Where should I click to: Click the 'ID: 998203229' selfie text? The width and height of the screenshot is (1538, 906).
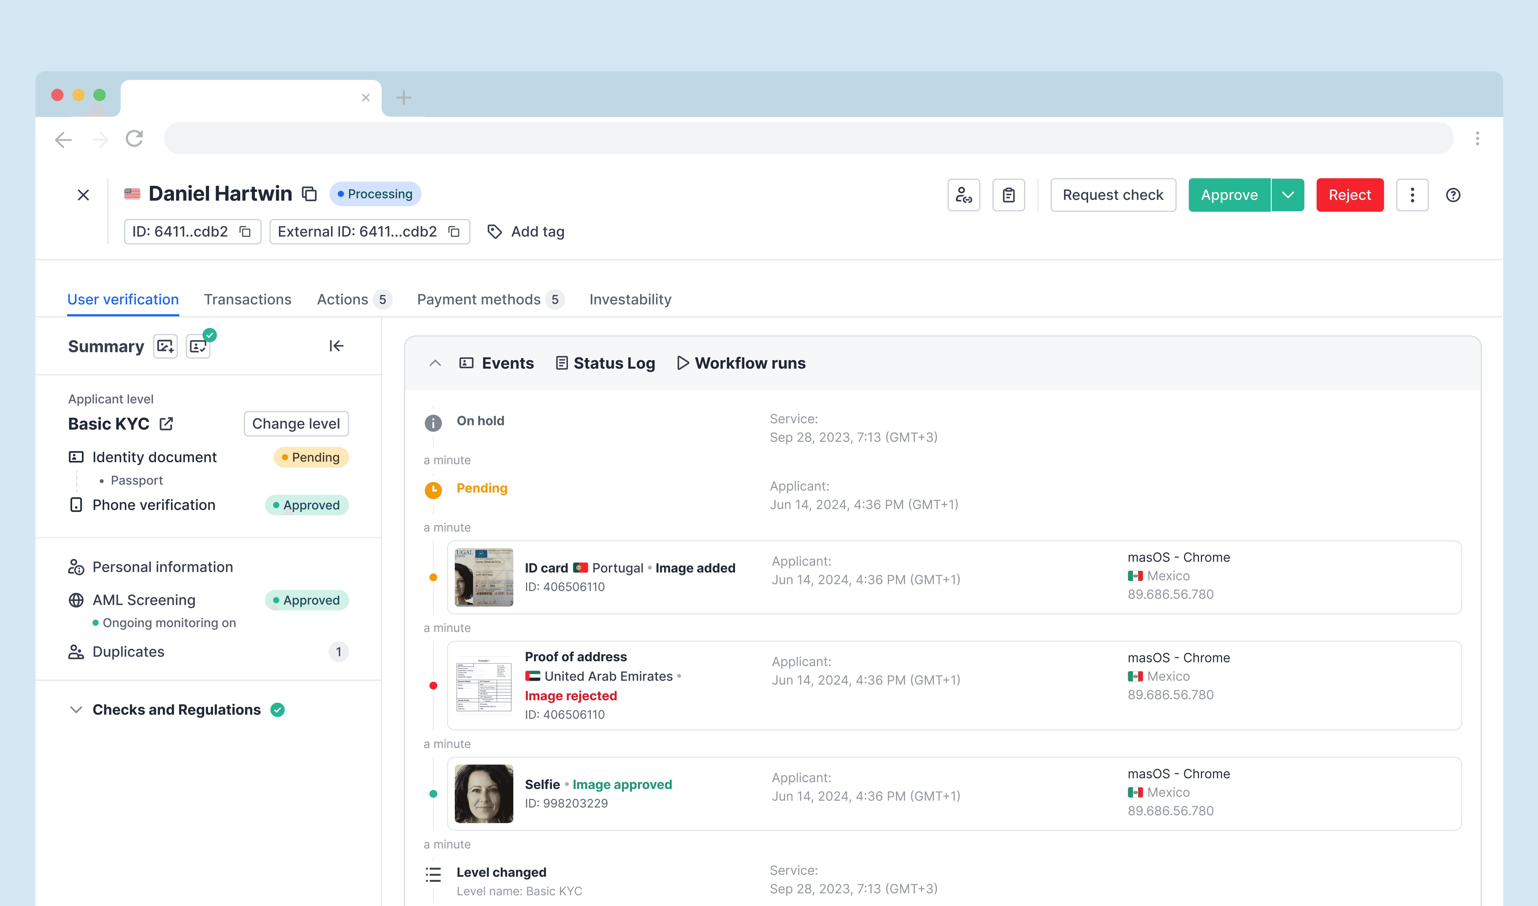(567, 803)
